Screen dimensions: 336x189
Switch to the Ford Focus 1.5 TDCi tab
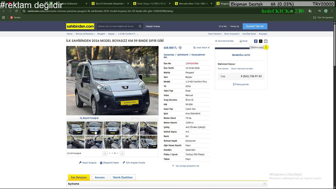(x=152, y=4)
